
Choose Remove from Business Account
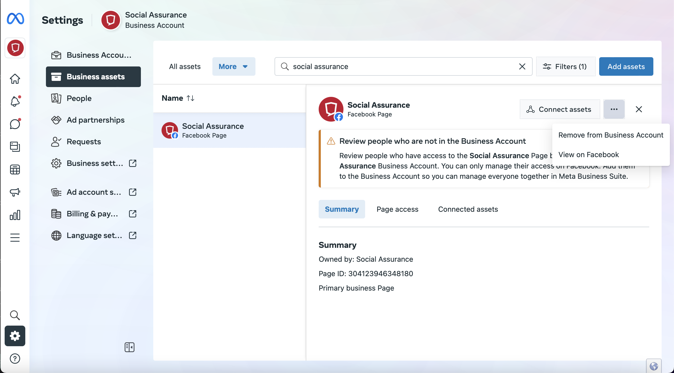[x=611, y=135]
